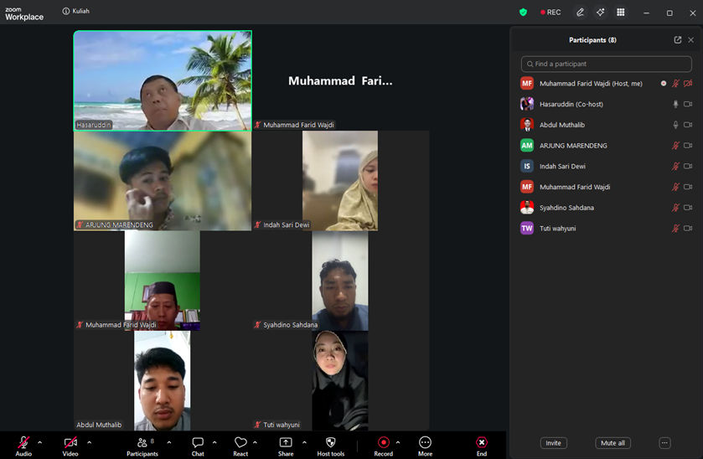This screenshot has height=459, width=703.
Task: Open Kuliah meeting info
Action: click(x=75, y=11)
